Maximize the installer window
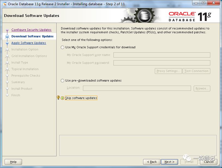 203,3
